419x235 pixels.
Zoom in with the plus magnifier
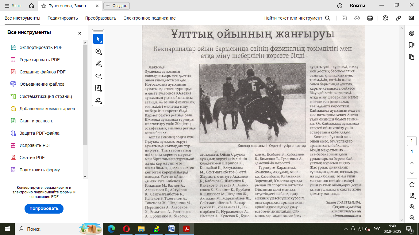[x=412, y=207]
